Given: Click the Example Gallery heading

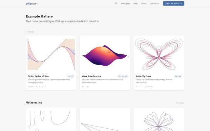Looking at the screenshot, I should click(x=39, y=16).
